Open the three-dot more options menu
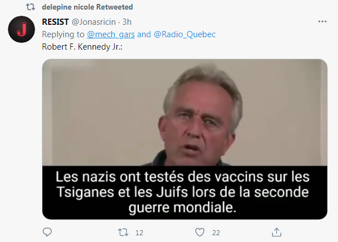This screenshot has width=338, height=242. click(322, 21)
